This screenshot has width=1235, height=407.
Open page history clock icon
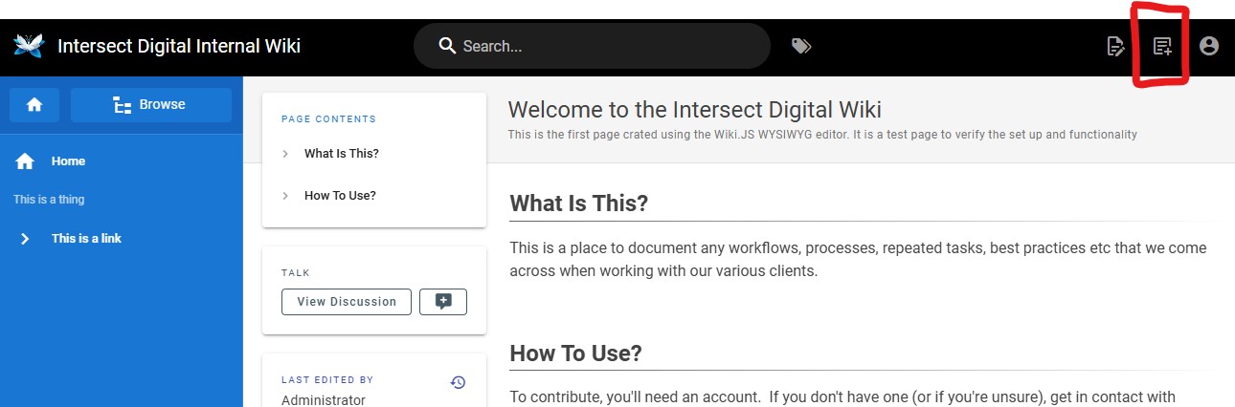coord(458,382)
